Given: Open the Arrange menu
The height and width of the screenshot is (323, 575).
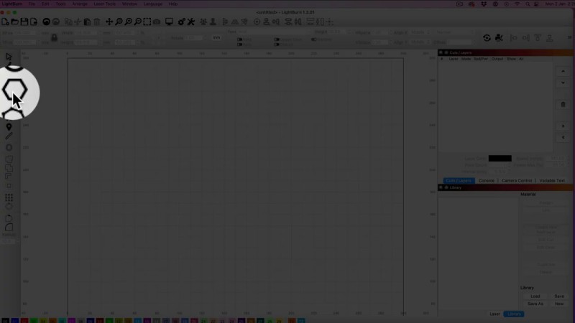Looking at the screenshot, I should [80, 4].
